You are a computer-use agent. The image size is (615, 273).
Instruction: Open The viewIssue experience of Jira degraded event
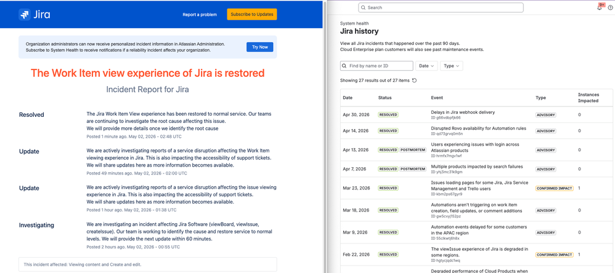(479, 251)
